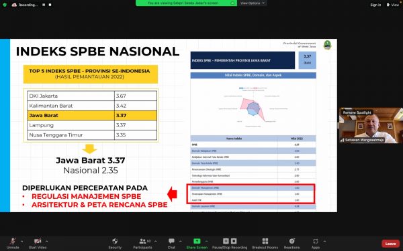
Task: Open the Security shield menu
Action: [115, 243]
